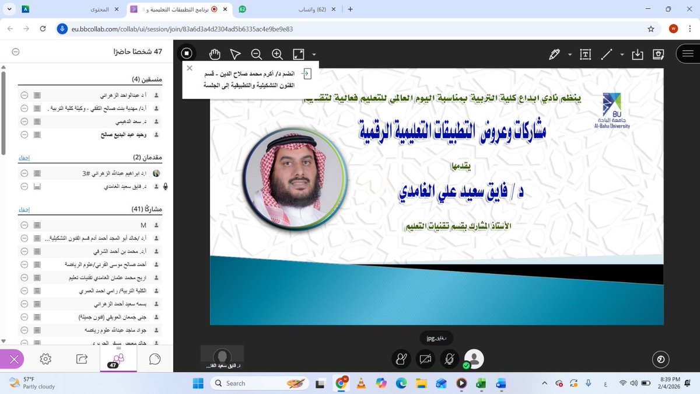The image size is (700, 394).
Task: Open options for أ.د. محمد بن أحمد الشرقي
Action: pyautogui.click(x=24, y=251)
